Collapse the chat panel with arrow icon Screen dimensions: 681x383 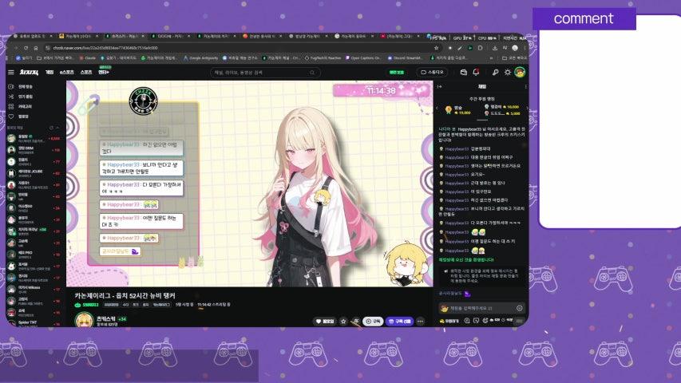pyautogui.click(x=440, y=87)
